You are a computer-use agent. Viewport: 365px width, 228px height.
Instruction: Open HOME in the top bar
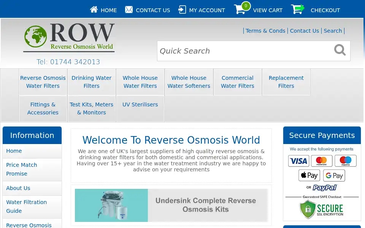click(109, 10)
